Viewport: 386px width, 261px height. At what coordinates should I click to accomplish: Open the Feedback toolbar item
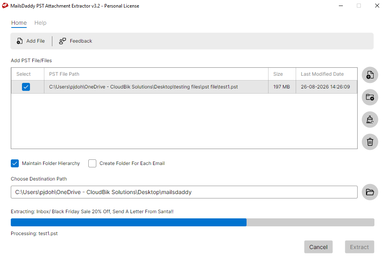[76, 41]
